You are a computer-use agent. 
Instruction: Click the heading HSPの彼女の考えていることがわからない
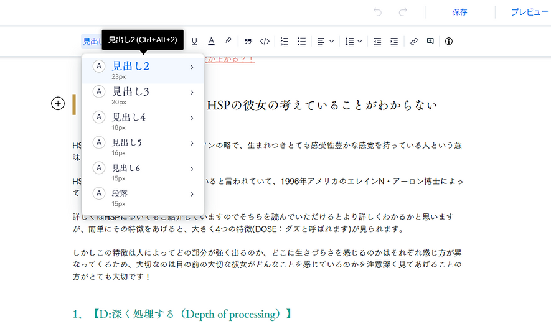(322, 105)
